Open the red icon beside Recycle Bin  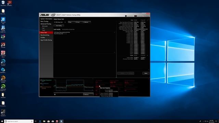pyautogui.click(x=9, y=3)
